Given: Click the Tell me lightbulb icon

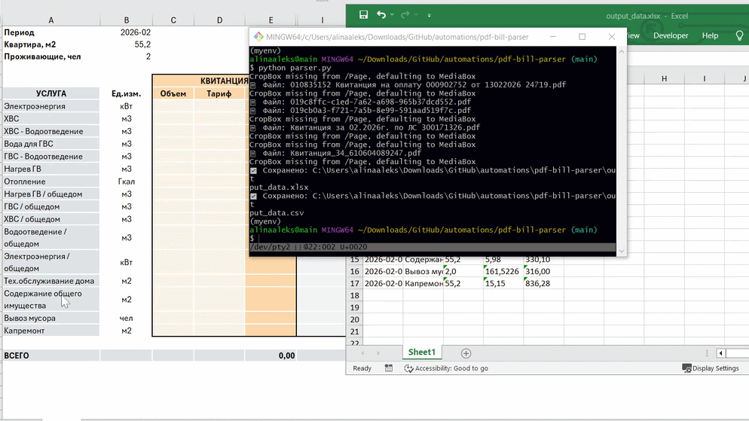Looking at the screenshot, I should (x=739, y=36).
